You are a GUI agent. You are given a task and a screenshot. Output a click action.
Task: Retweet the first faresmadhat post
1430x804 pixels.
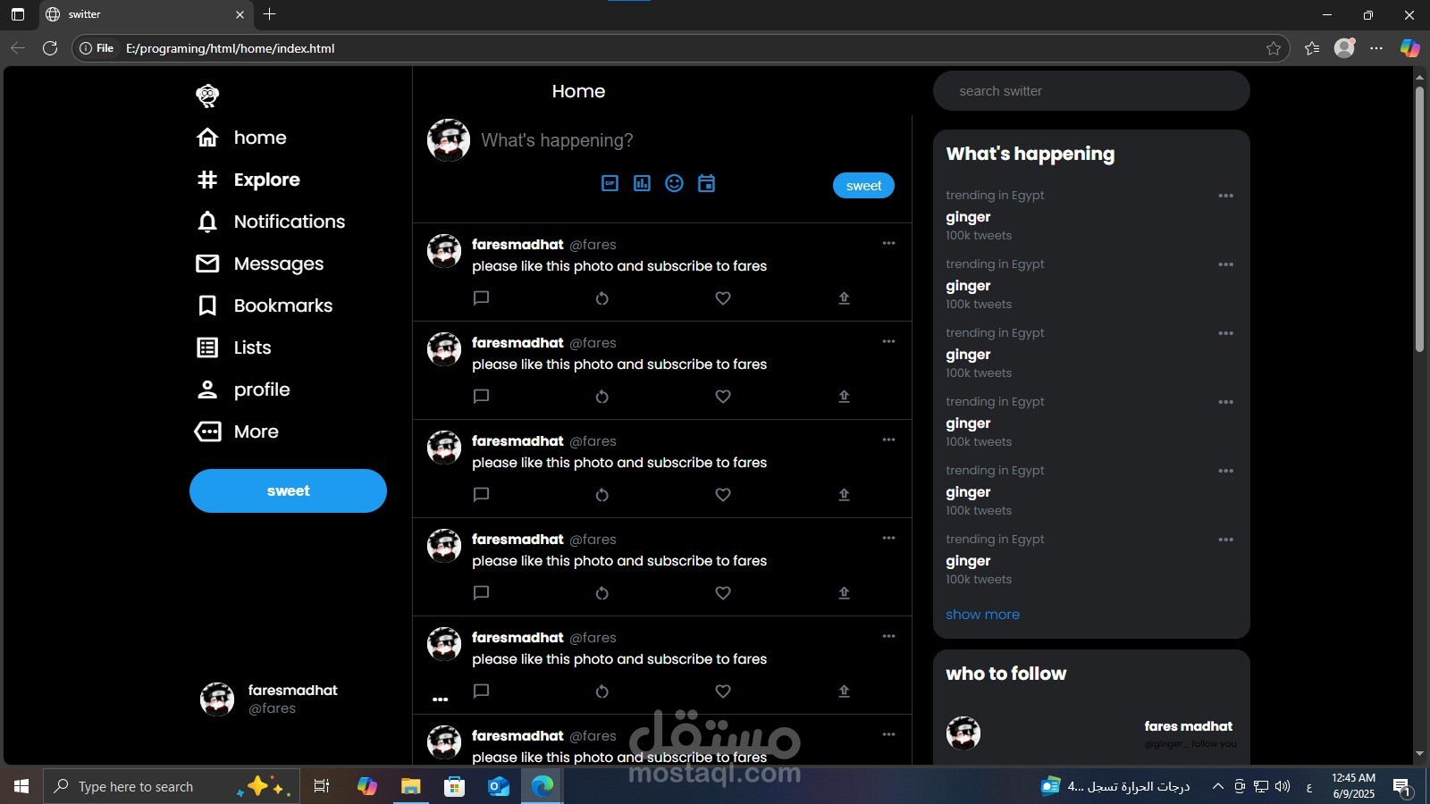[x=601, y=298]
